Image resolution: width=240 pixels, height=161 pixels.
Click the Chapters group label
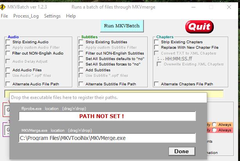click(x=165, y=37)
